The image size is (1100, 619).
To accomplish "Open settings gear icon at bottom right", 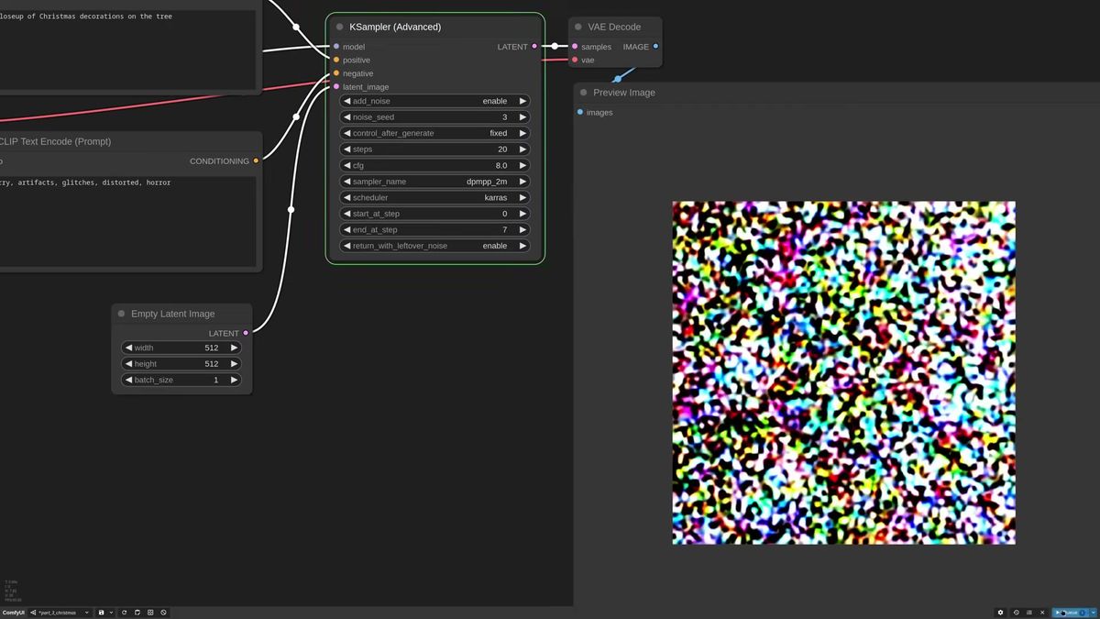I will pyautogui.click(x=1000, y=613).
